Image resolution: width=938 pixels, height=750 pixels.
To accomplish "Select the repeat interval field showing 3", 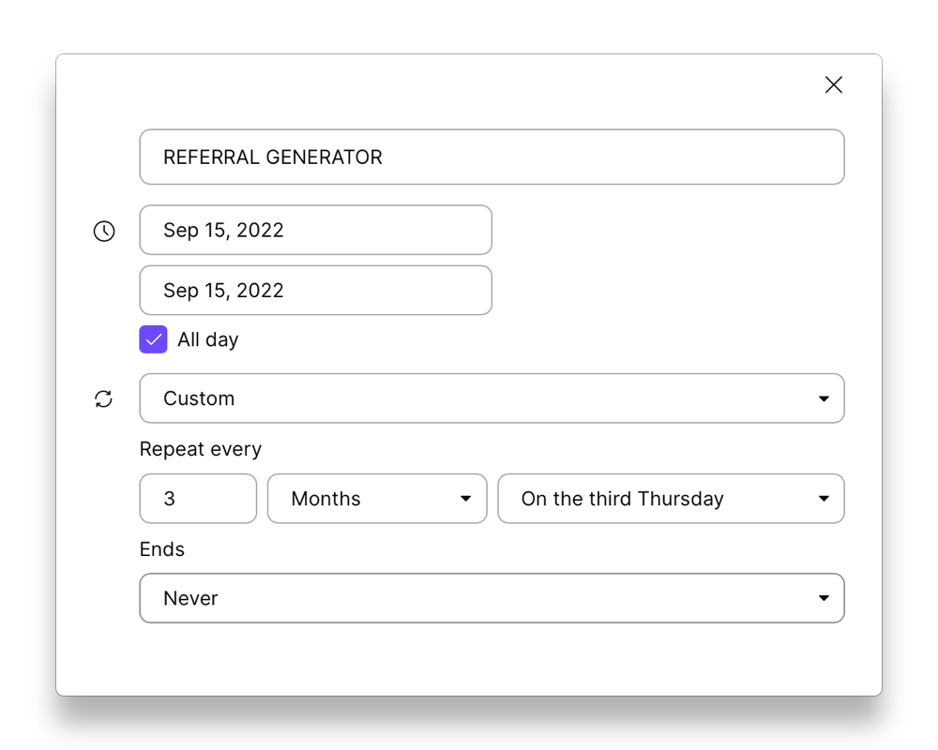I will [198, 499].
